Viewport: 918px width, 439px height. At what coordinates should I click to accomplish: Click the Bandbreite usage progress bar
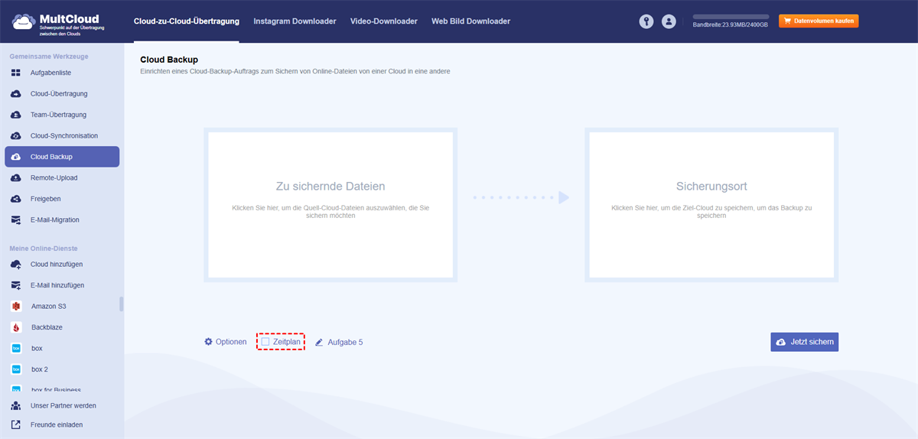coord(731,16)
